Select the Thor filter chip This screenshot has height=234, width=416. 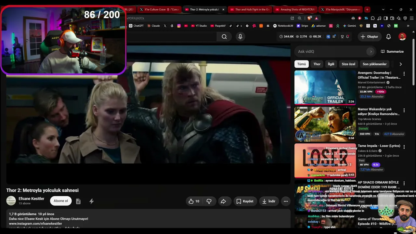pyautogui.click(x=317, y=64)
